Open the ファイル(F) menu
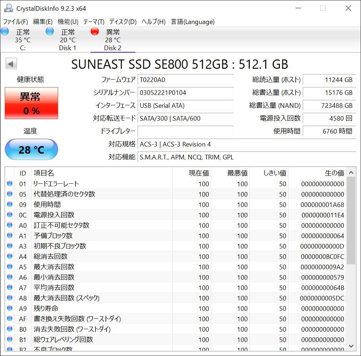The height and width of the screenshot is (356, 361). pos(15,22)
